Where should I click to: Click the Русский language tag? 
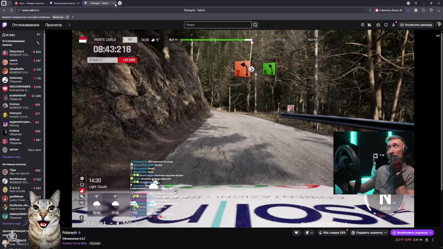(x=95, y=243)
